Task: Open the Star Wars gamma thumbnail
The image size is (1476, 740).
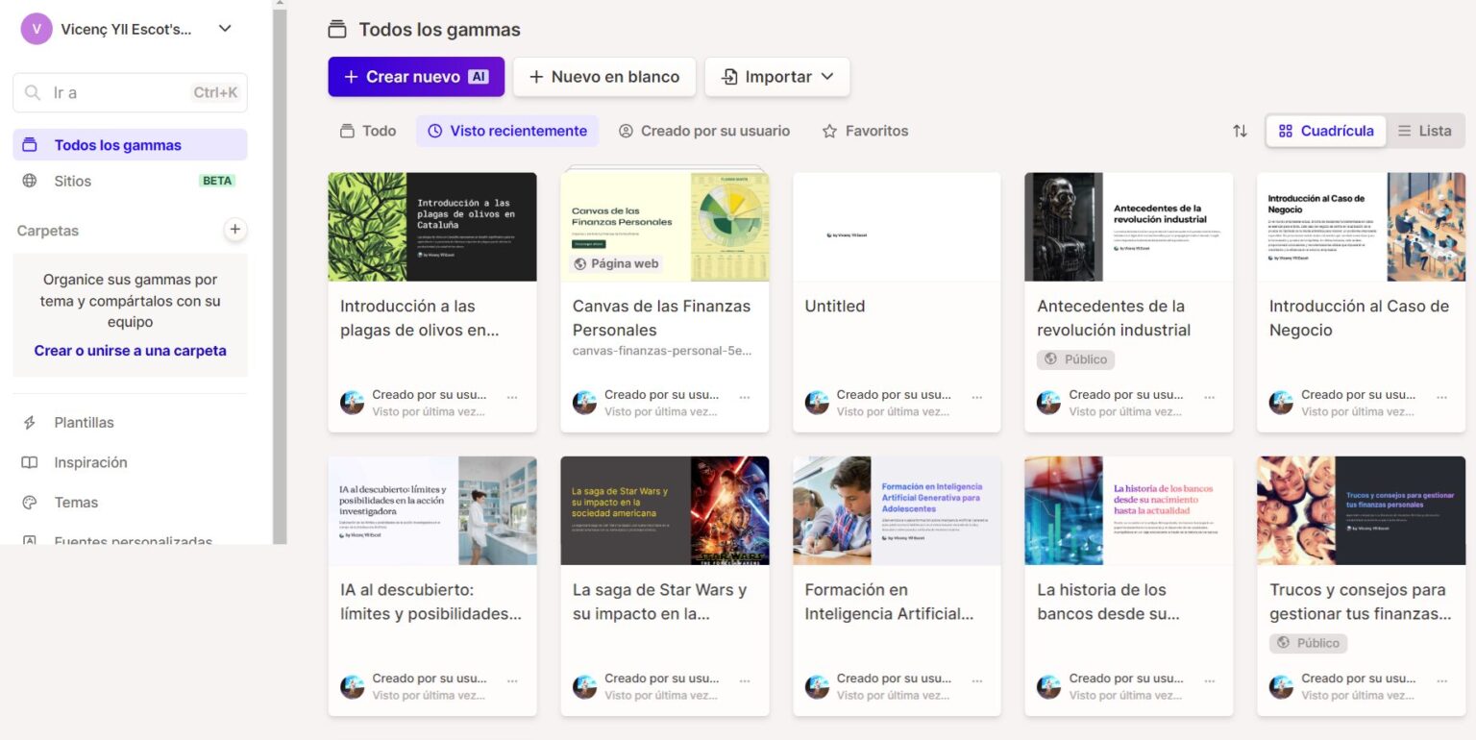Action: (664, 510)
